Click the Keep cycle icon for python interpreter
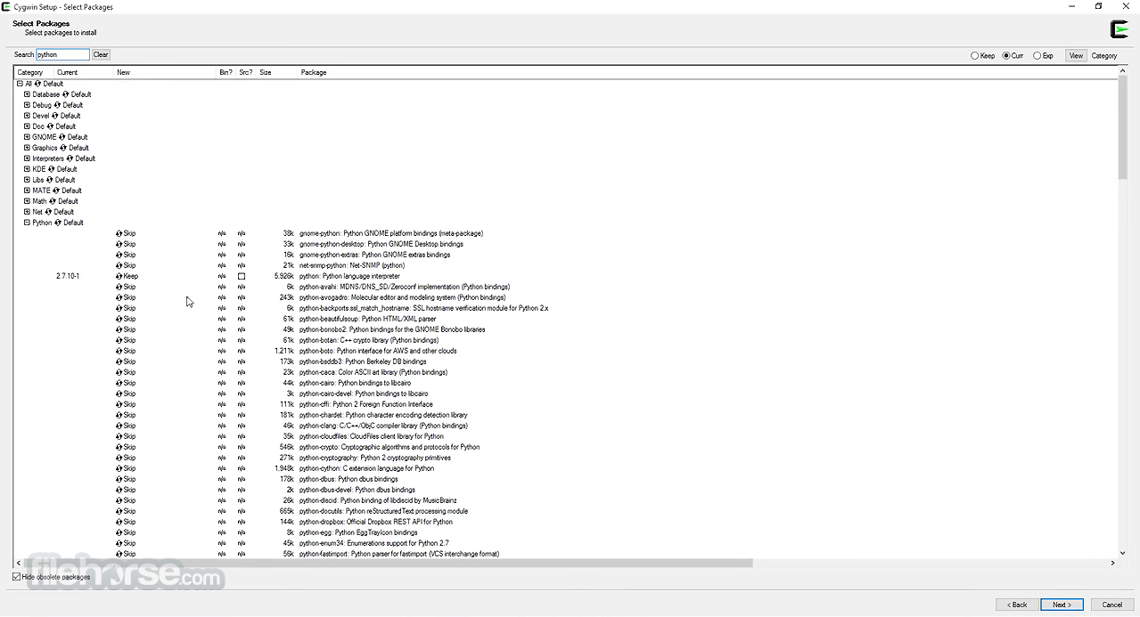The width and height of the screenshot is (1140, 617). tap(119, 276)
